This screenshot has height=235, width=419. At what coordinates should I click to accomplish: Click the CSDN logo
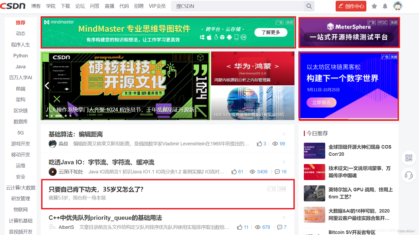tap(13, 6)
